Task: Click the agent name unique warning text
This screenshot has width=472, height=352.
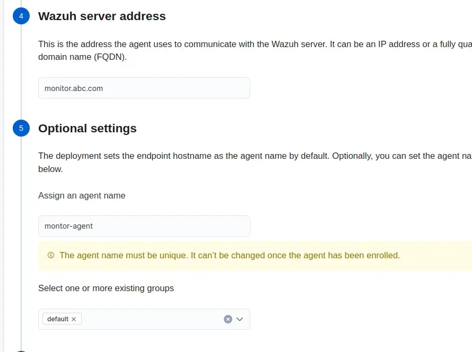Action: pyautogui.click(x=229, y=255)
